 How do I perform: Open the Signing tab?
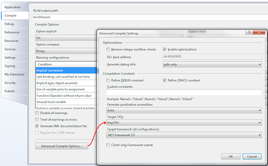pos(10,66)
